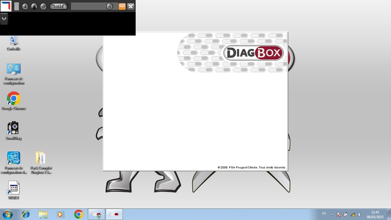Click the FR language indicator in the tray

324,214
